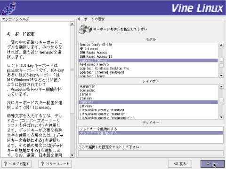Click the left arrow icon on 戻る
The width and height of the screenshot is (226, 169).
click(176, 164)
